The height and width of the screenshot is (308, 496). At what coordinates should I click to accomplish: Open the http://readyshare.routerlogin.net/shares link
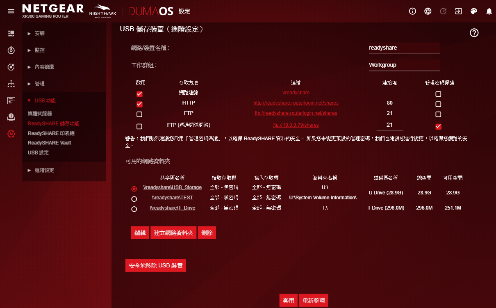296,103
